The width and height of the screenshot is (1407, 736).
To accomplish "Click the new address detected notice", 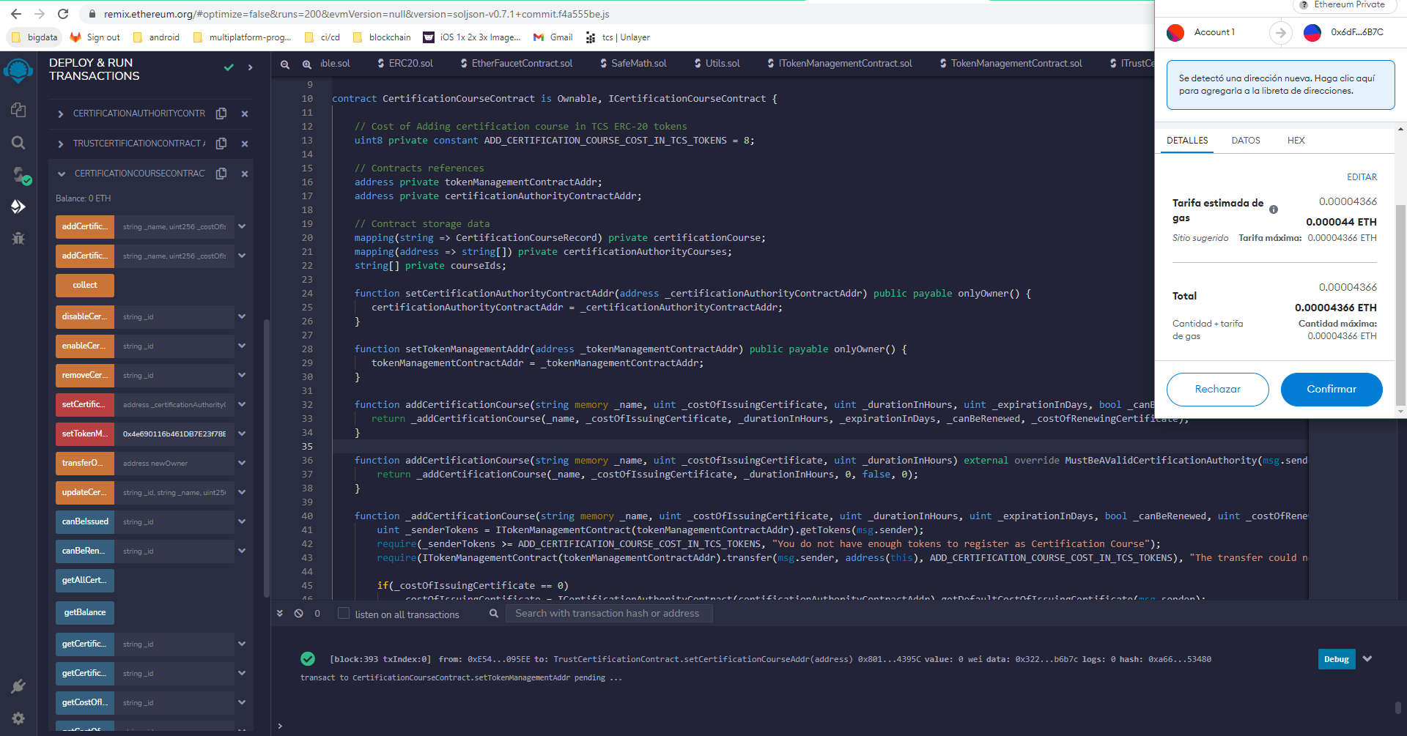I will 1280,85.
